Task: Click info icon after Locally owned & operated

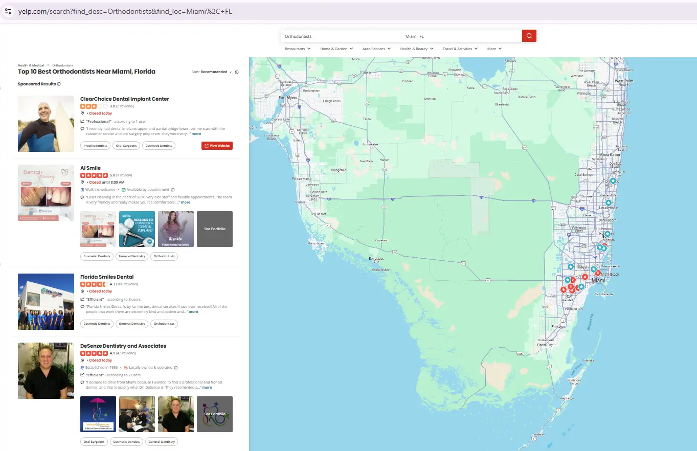Action: tap(176, 367)
